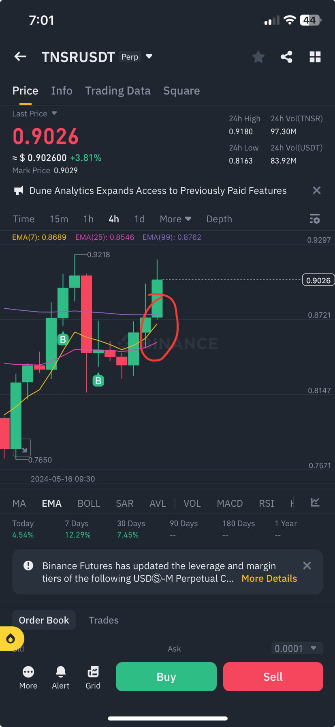Switch to the Trades tab

click(x=103, y=620)
